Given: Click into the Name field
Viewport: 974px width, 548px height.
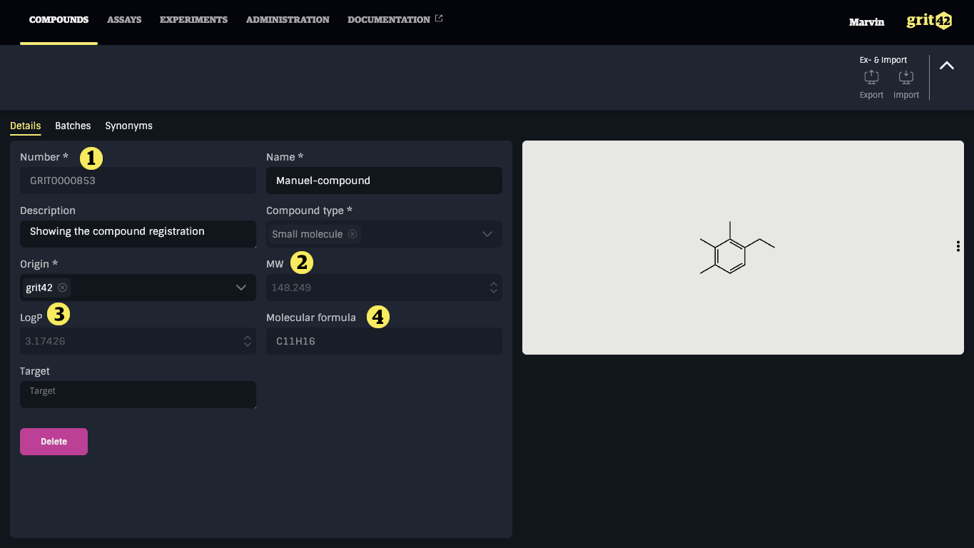Looking at the screenshot, I should pyautogui.click(x=384, y=181).
